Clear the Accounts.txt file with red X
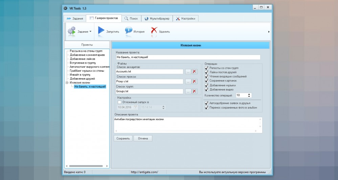Viewport: 338px width, 180px height. click(195, 72)
